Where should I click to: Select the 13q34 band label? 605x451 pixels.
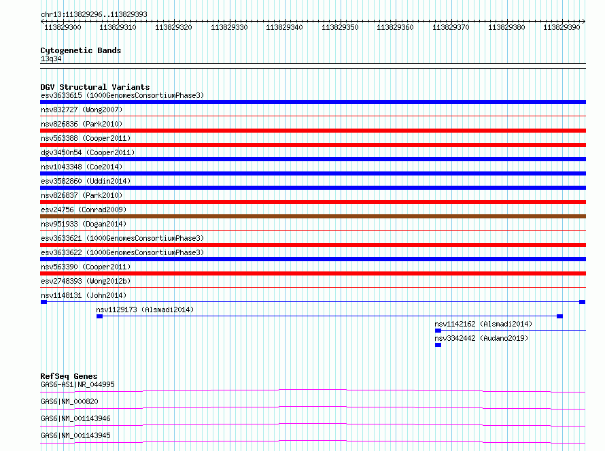click(51, 59)
